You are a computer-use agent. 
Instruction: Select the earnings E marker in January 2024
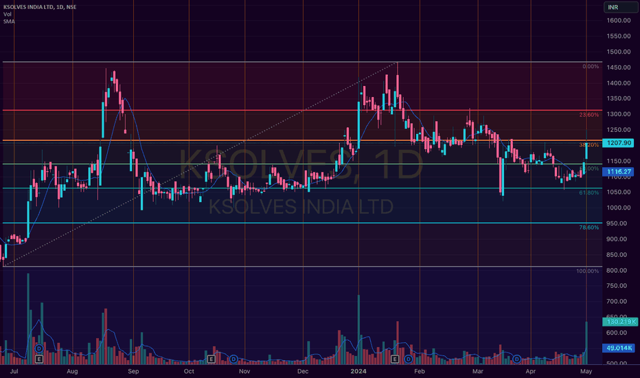pos(395,359)
